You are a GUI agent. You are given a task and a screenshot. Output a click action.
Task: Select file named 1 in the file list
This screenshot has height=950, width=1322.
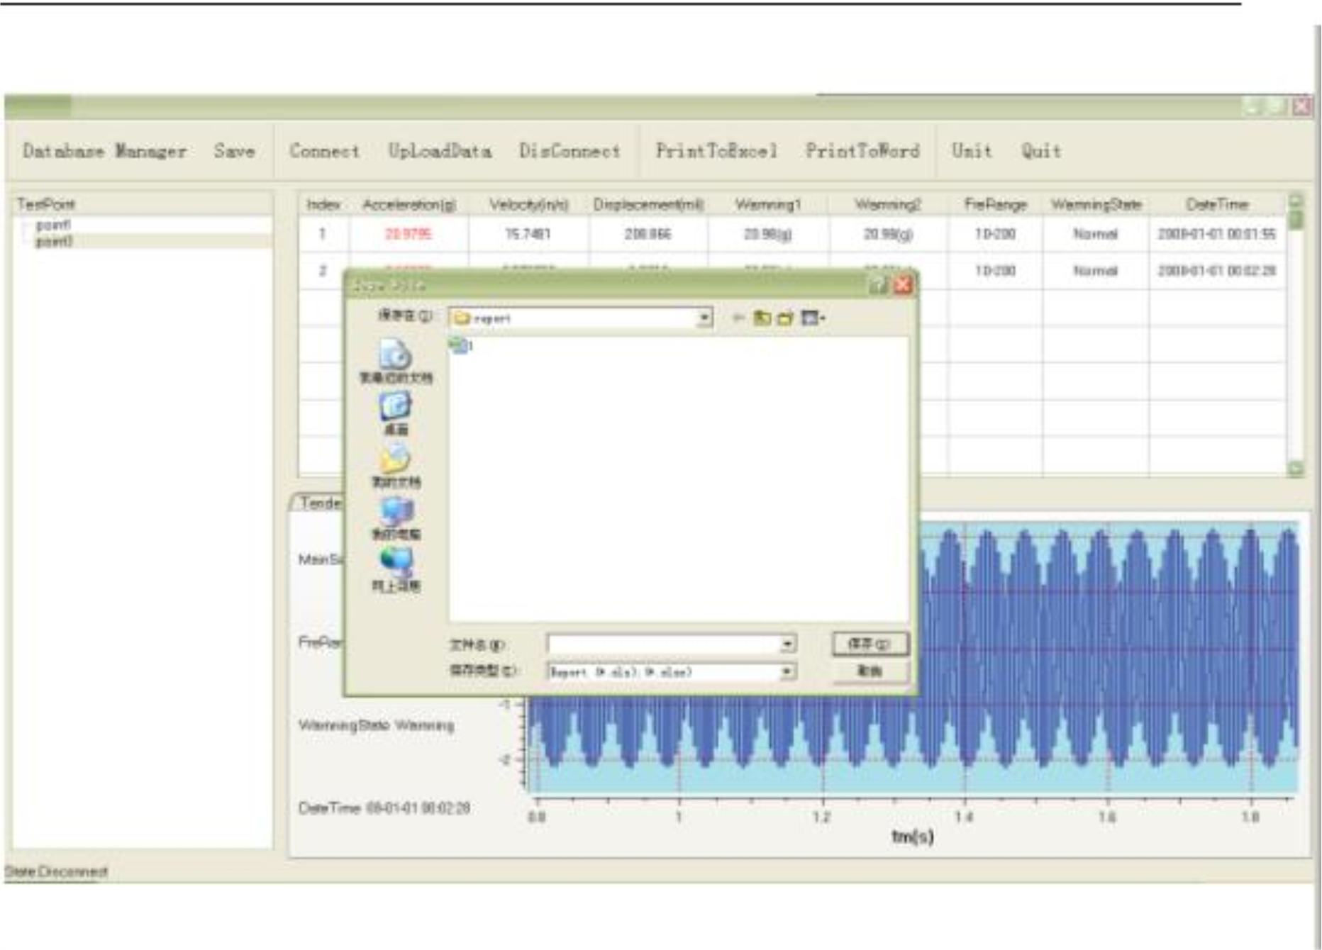coord(462,346)
